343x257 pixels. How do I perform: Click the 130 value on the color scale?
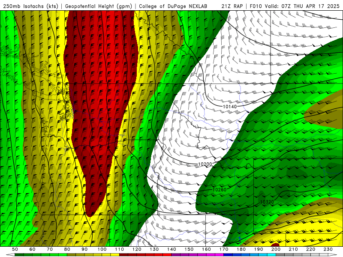coord(154,249)
